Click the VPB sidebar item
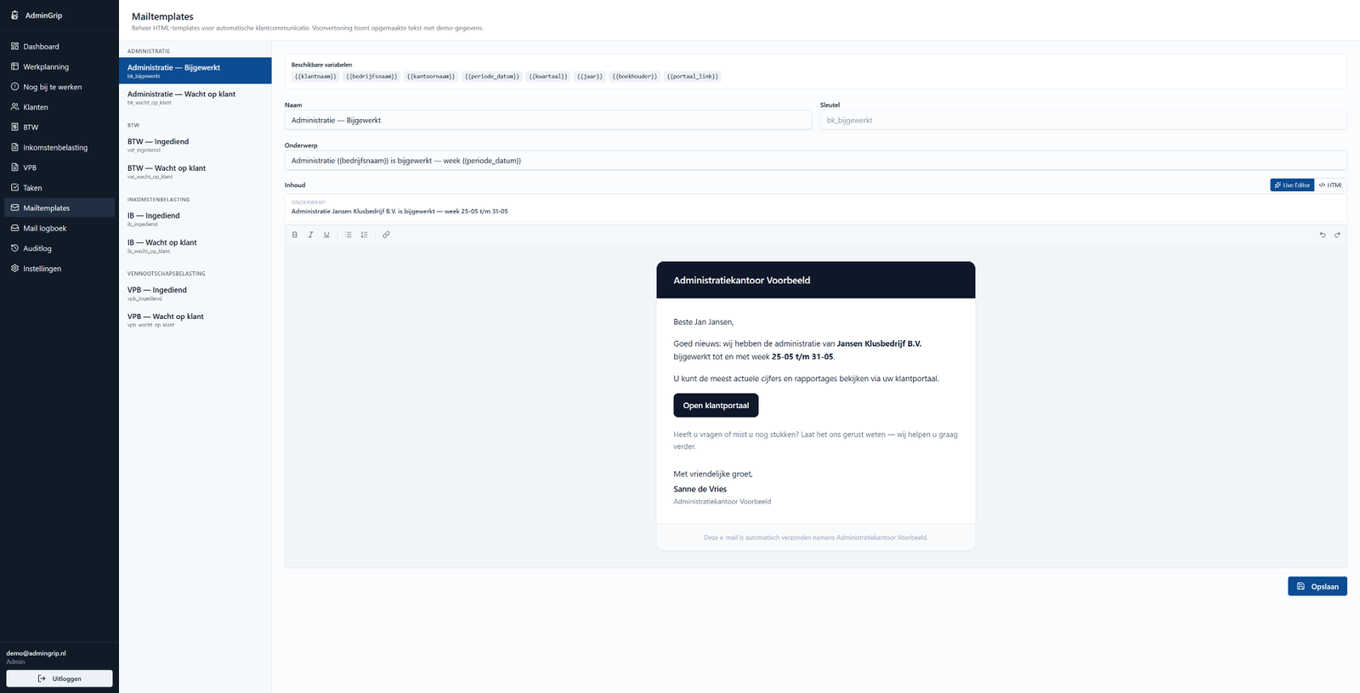Viewport: 1360px width, 693px height. [59, 168]
